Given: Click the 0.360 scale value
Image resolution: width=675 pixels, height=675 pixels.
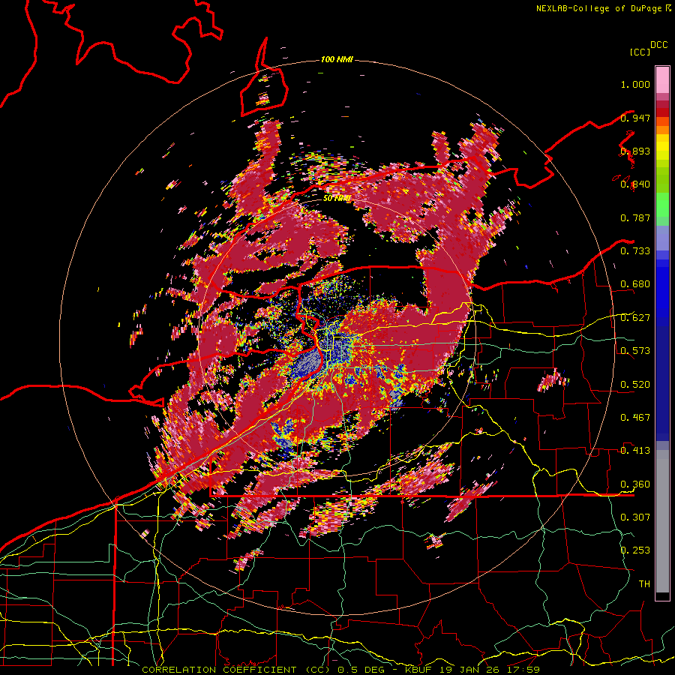Looking at the screenshot, I should (635, 484).
